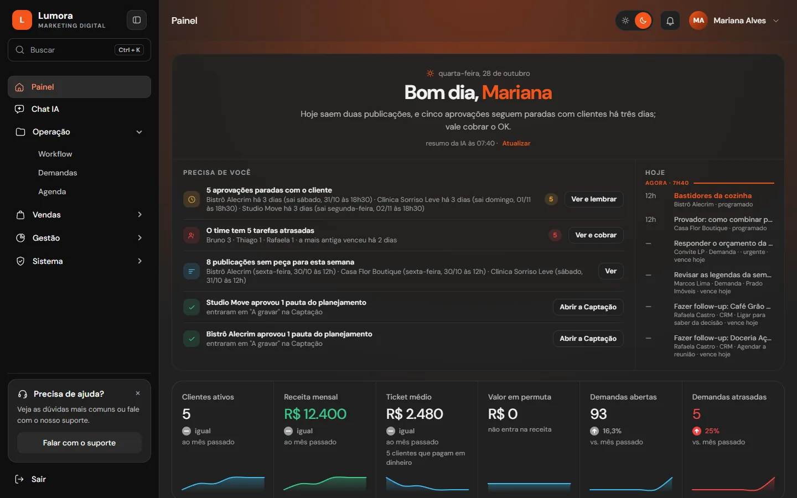
Task: Click the Atualizar link
Action: [x=516, y=143]
